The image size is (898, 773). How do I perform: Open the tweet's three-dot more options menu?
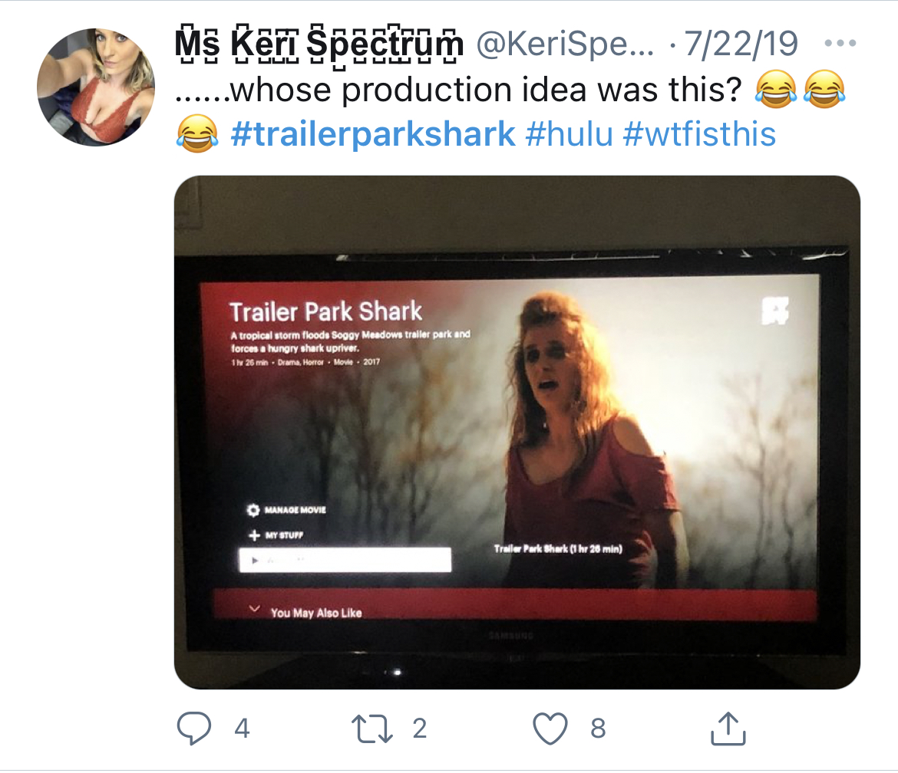[x=840, y=43]
